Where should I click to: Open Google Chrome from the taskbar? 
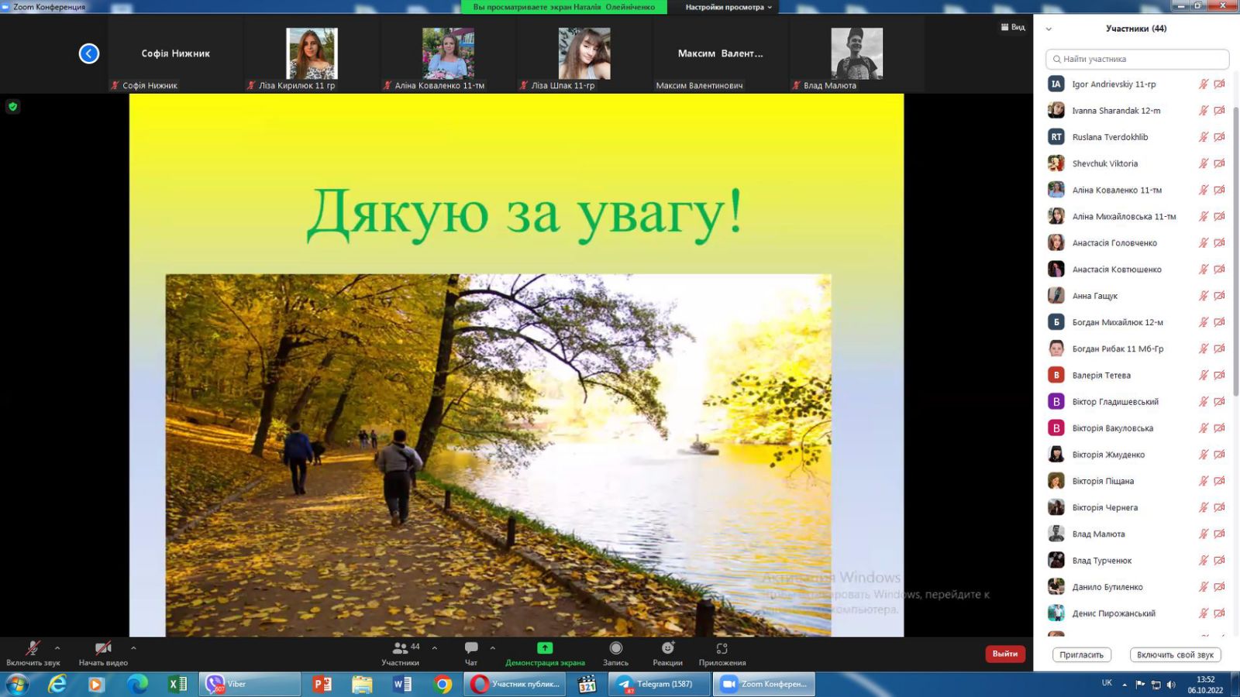[443, 684]
